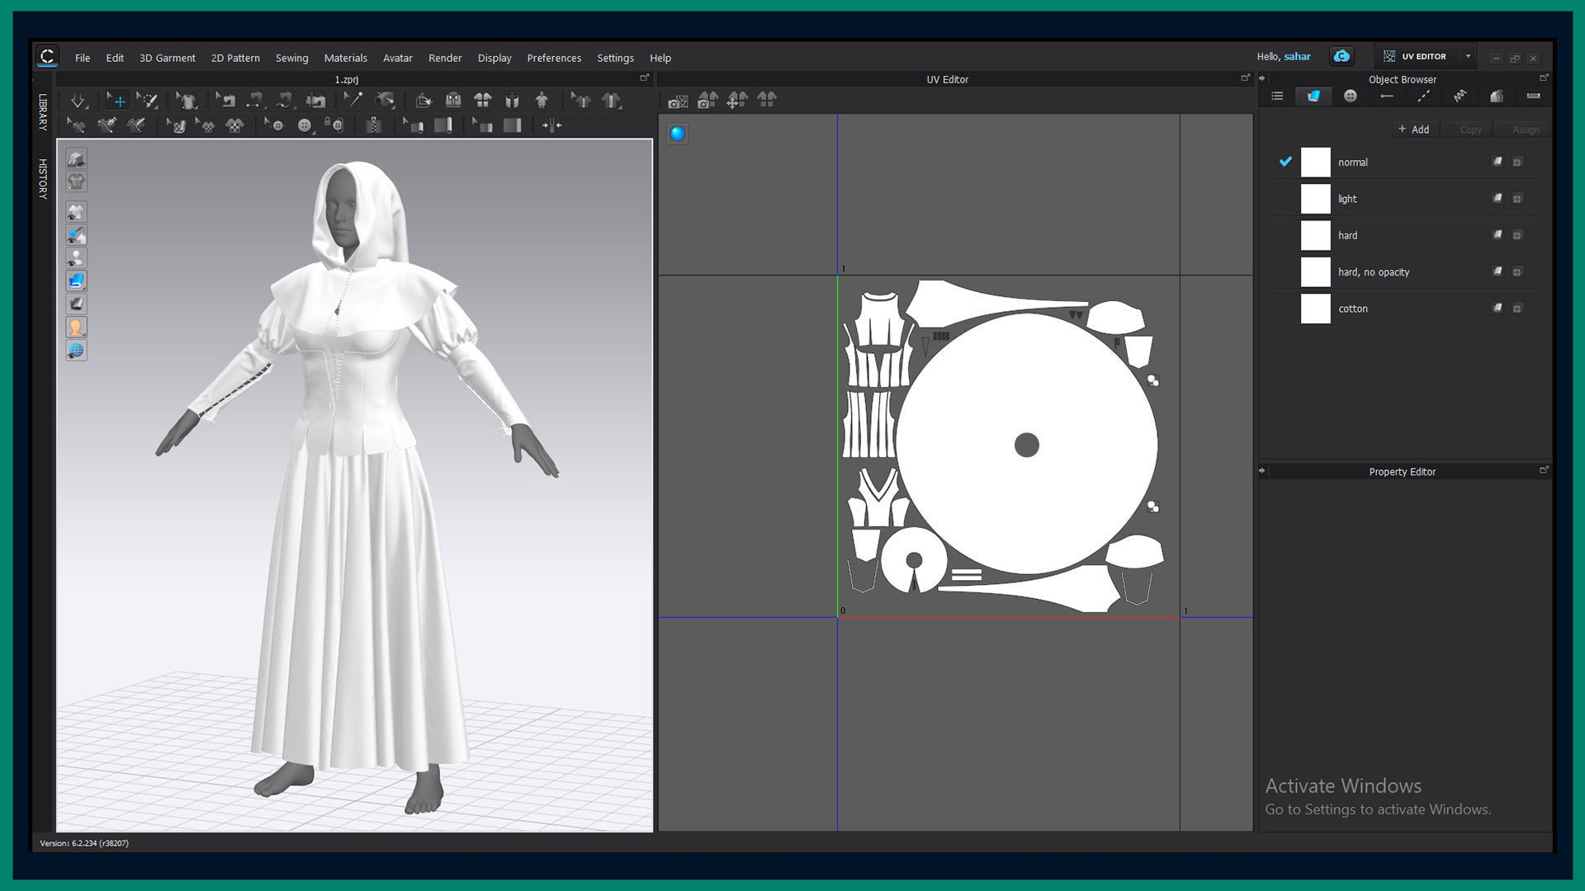1585x891 pixels.
Task: Click the white swatch of hard fabric
Action: tap(1316, 235)
